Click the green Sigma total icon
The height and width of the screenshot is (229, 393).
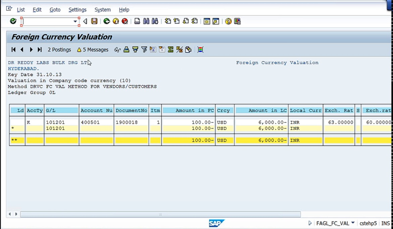click(x=171, y=50)
